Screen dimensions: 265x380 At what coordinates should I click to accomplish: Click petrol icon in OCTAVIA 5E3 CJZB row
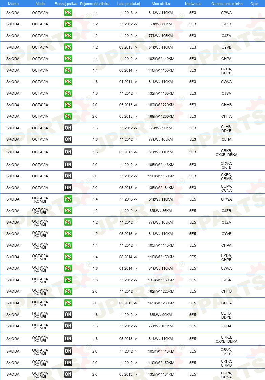point(68,24)
